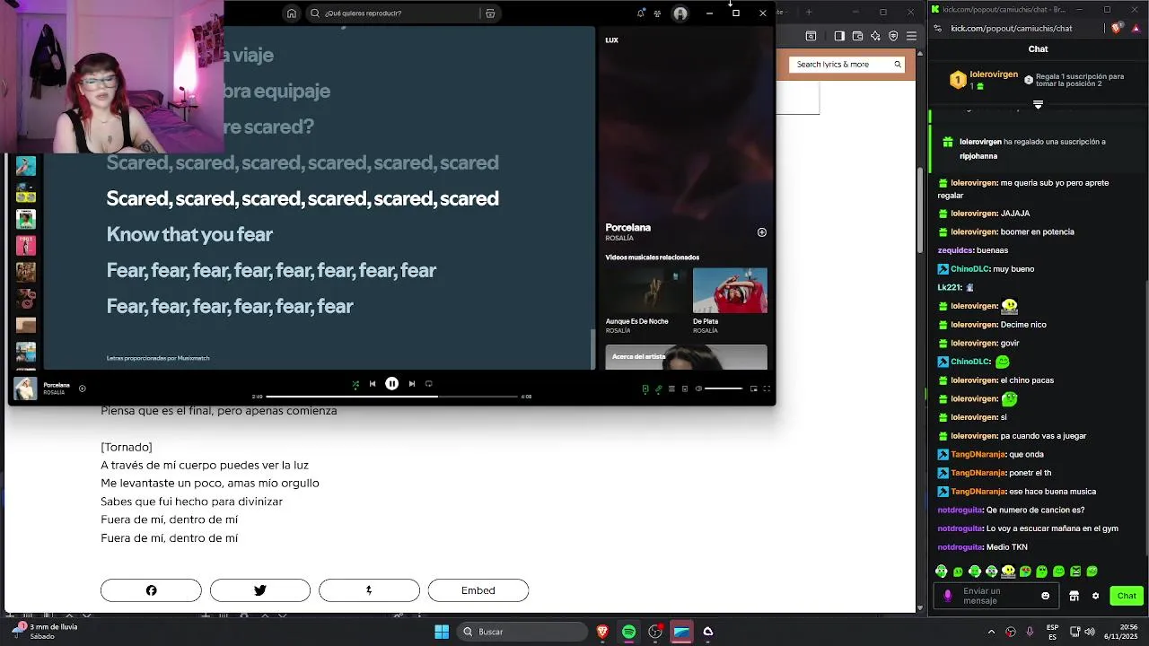Click the highlighted Scared, scared lyric line
This screenshot has width=1149, height=646.
coord(303,198)
